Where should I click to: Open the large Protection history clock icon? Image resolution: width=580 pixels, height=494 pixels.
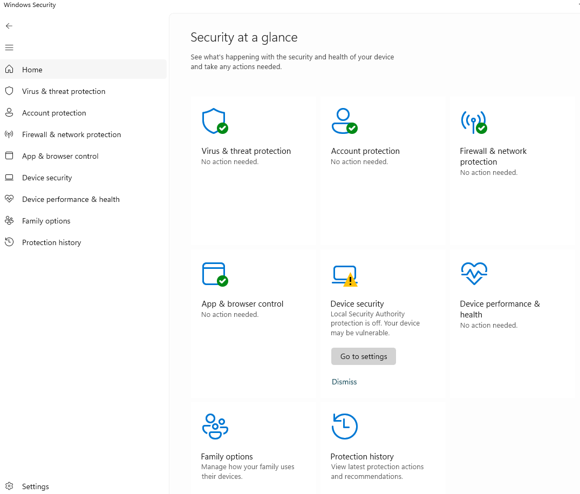[344, 427]
